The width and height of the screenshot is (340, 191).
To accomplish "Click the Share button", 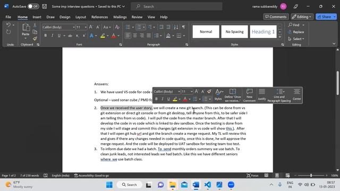I will pos(324,16).
